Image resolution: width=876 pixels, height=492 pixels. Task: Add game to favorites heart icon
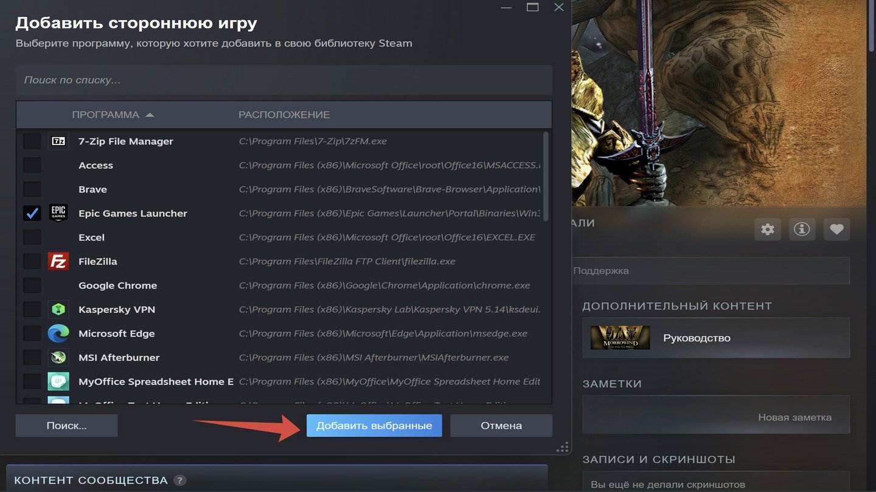point(836,230)
